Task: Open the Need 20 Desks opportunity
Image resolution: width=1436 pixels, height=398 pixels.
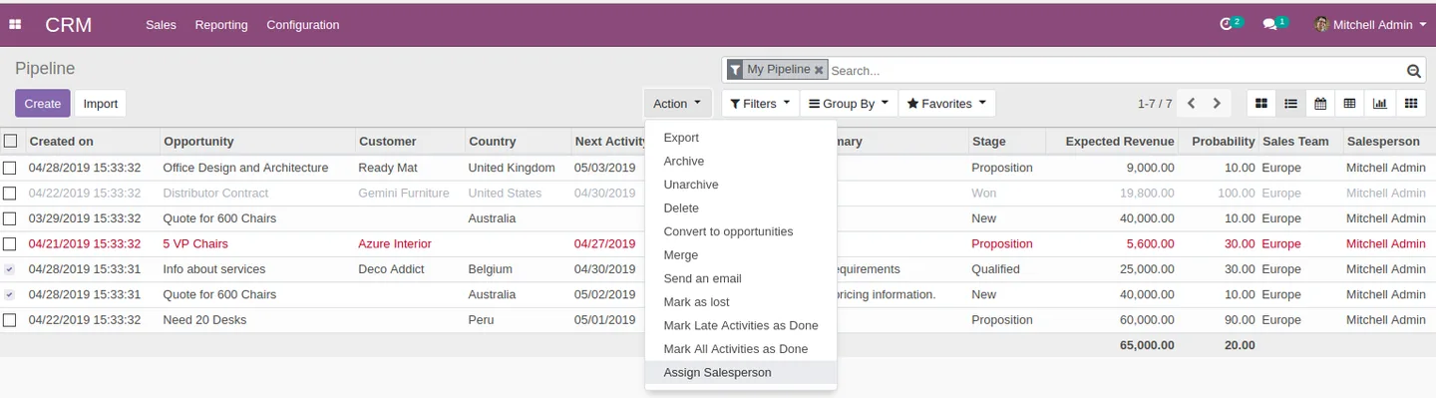Action: (x=204, y=320)
